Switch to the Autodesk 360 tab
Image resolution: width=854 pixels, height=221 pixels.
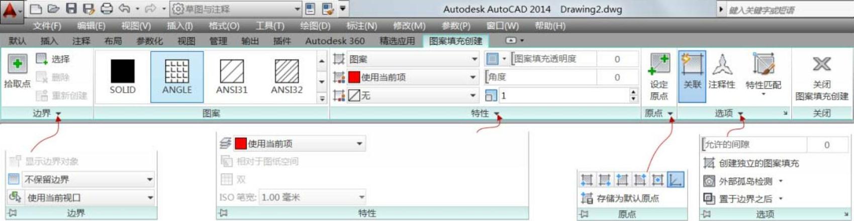(335, 41)
